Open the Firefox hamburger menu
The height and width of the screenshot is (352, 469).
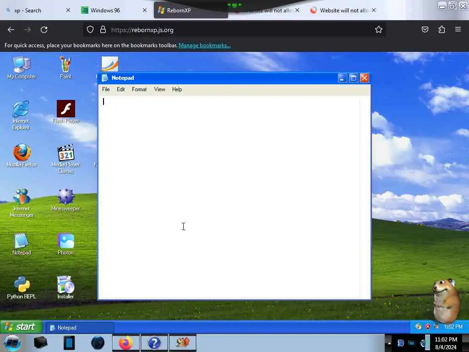point(458,29)
